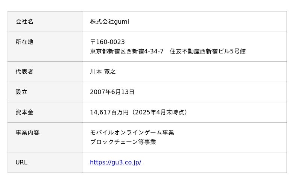Click the 5号館 text in address
This screenshot has height=184, width=301.
pyautogui.click(x=238, y=51)
